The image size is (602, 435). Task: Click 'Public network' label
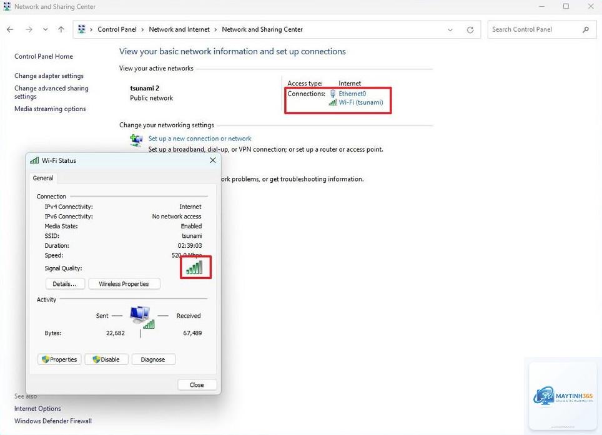[x=152, y=98]
